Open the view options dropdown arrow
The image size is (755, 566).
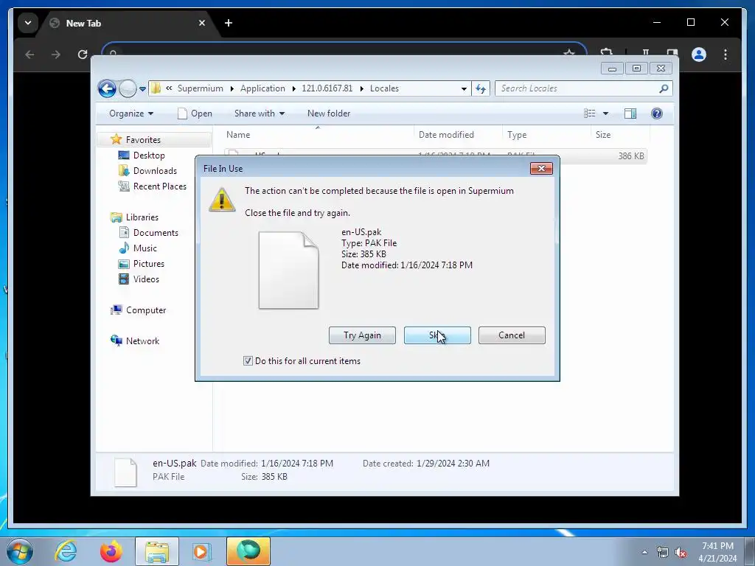[606, 113]
